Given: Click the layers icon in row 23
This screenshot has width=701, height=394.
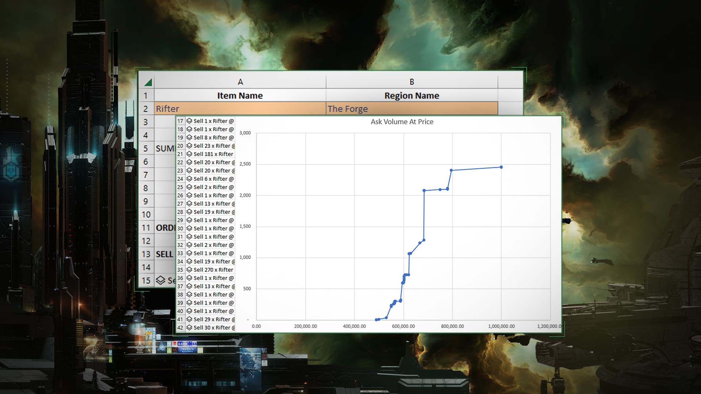Looking at the screenshot, I should [x=189, y=170].
